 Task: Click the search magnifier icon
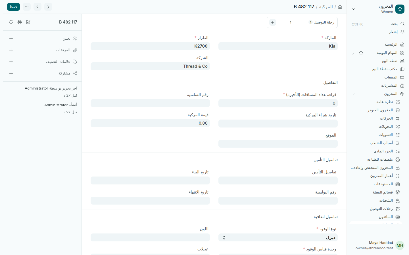tap(402, 24)
